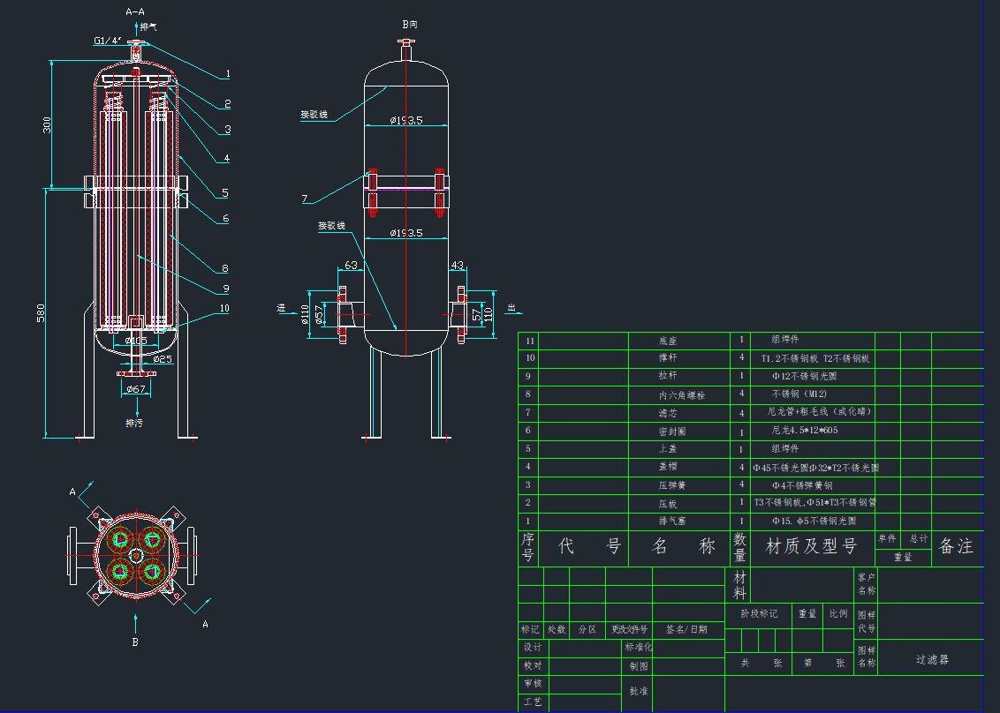Select the 批准 approval cell
Viewport: 1000px width, 713px height.
638,692
